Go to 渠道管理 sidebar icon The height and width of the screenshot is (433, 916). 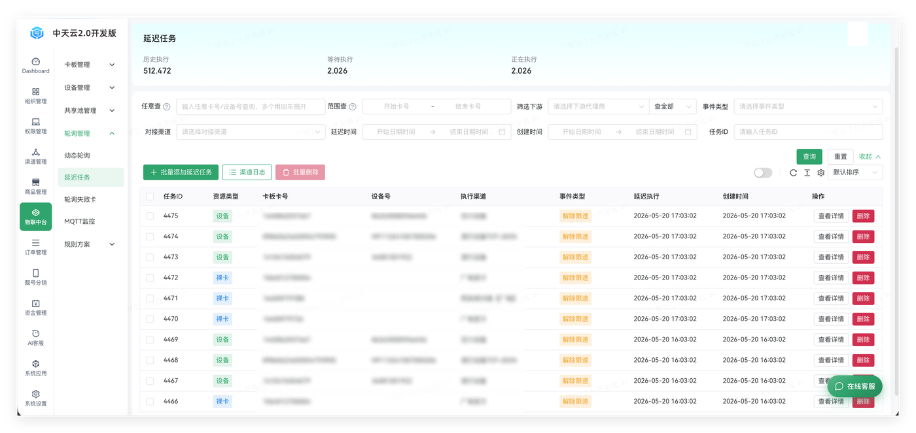(35, 156)
